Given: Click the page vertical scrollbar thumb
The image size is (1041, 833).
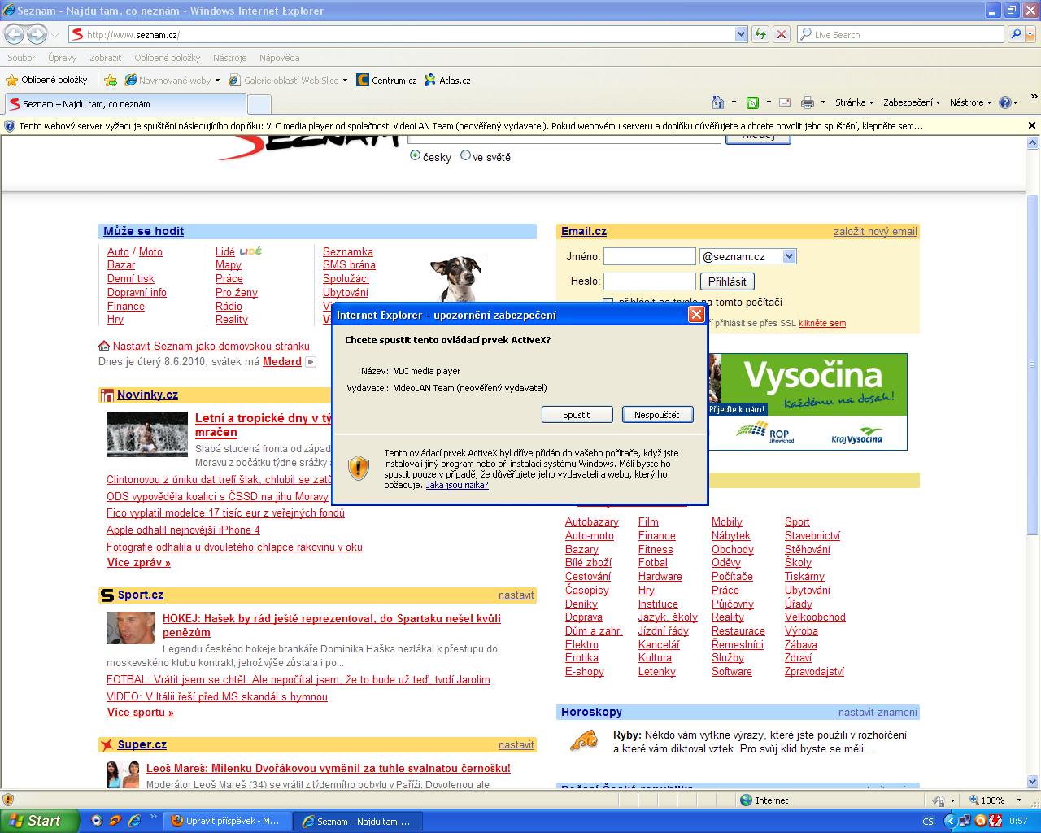Looking at the screenshot, I should (1033, 365).
